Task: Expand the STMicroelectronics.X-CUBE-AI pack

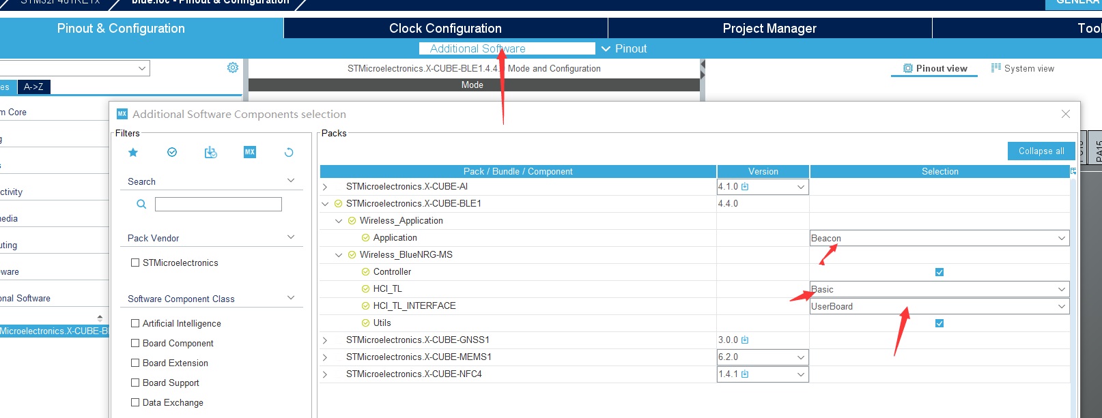Action: [x=325, y=187]
